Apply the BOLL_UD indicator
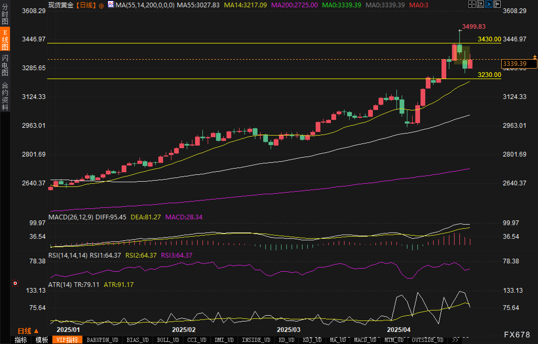Screen dimensions: 538x344 168,340
